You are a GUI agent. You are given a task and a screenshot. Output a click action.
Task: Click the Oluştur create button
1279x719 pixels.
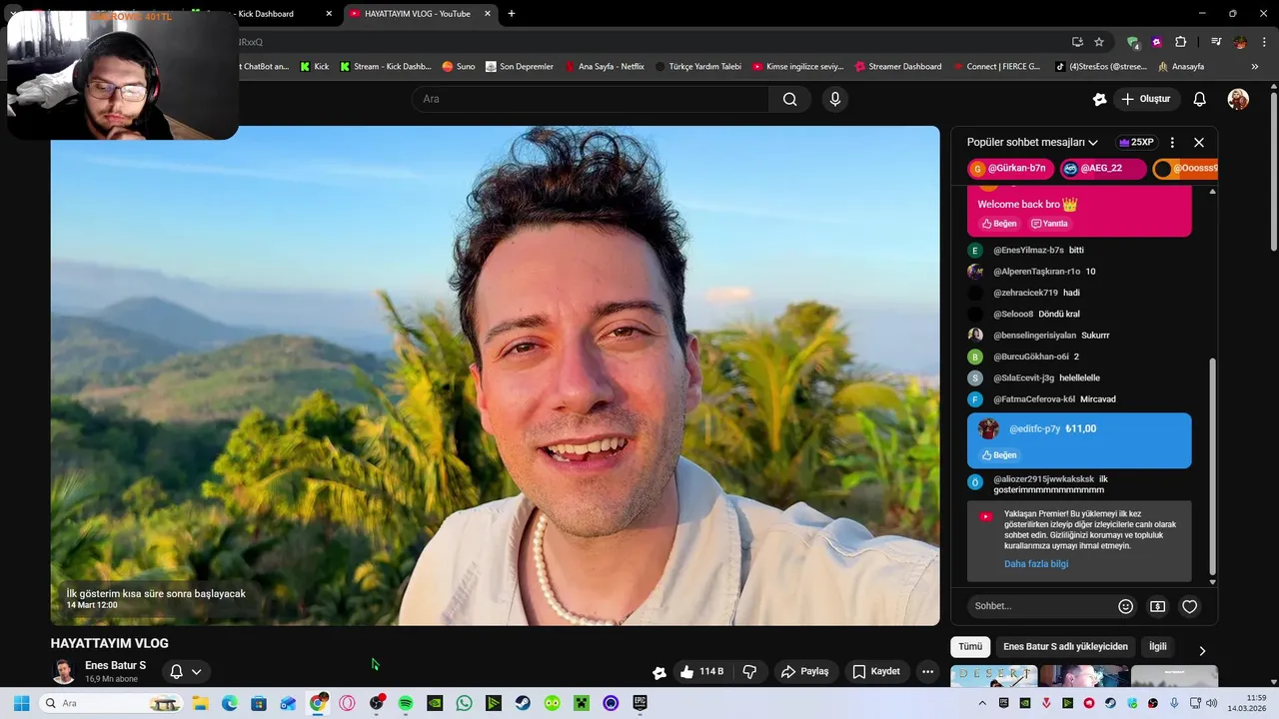[x=1146, y=99]
